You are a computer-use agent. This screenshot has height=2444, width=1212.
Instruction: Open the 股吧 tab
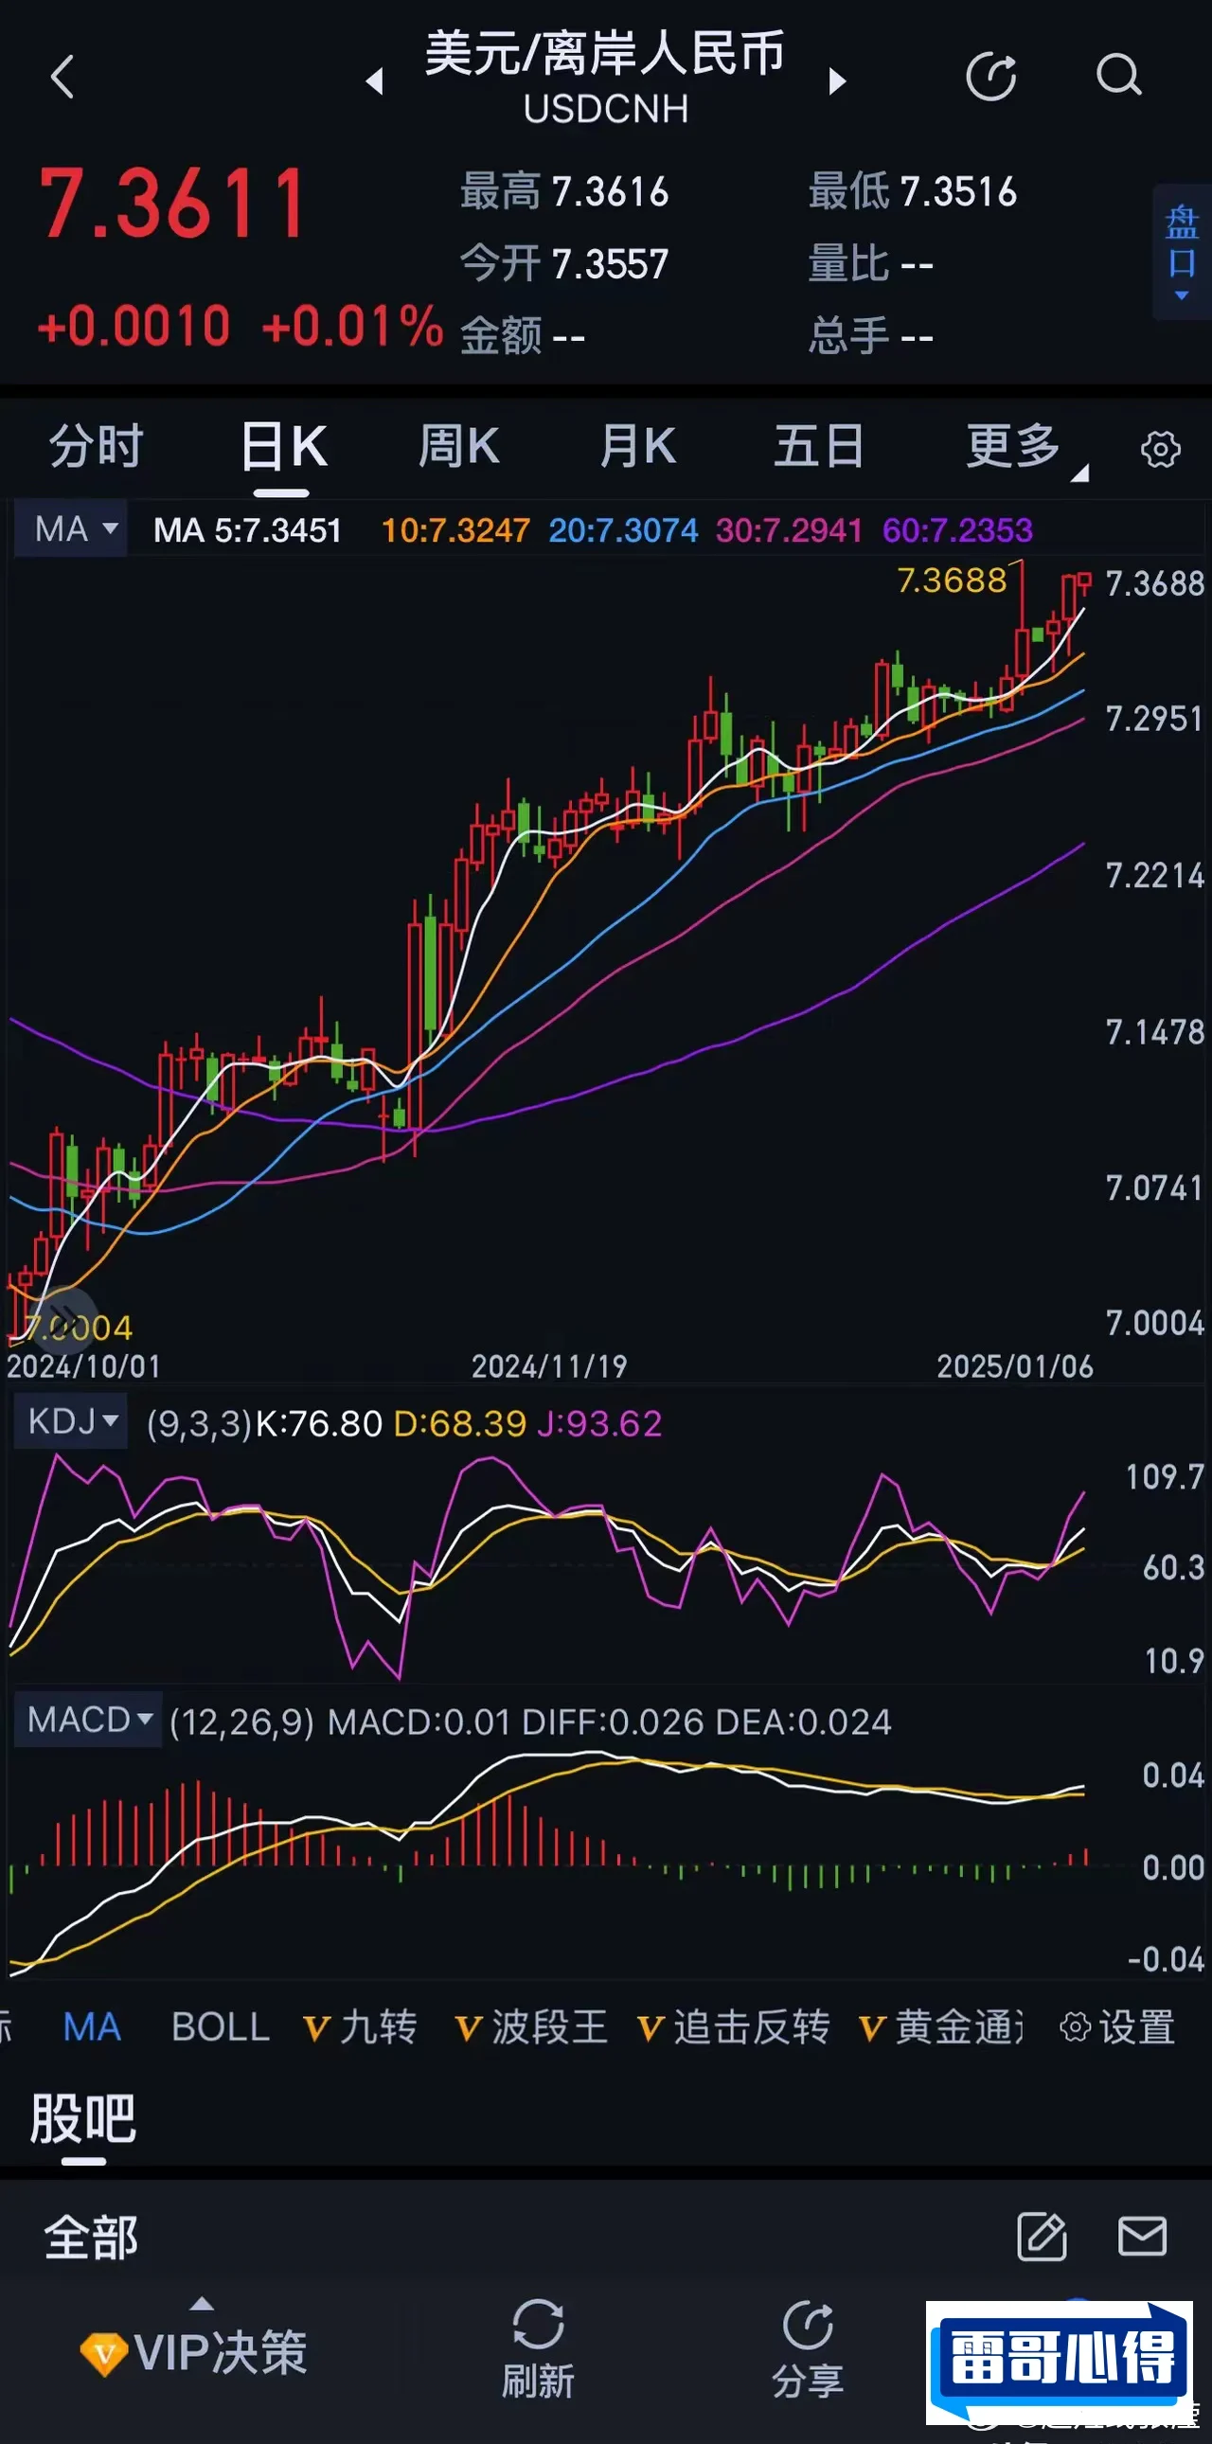click(83, 2118)
